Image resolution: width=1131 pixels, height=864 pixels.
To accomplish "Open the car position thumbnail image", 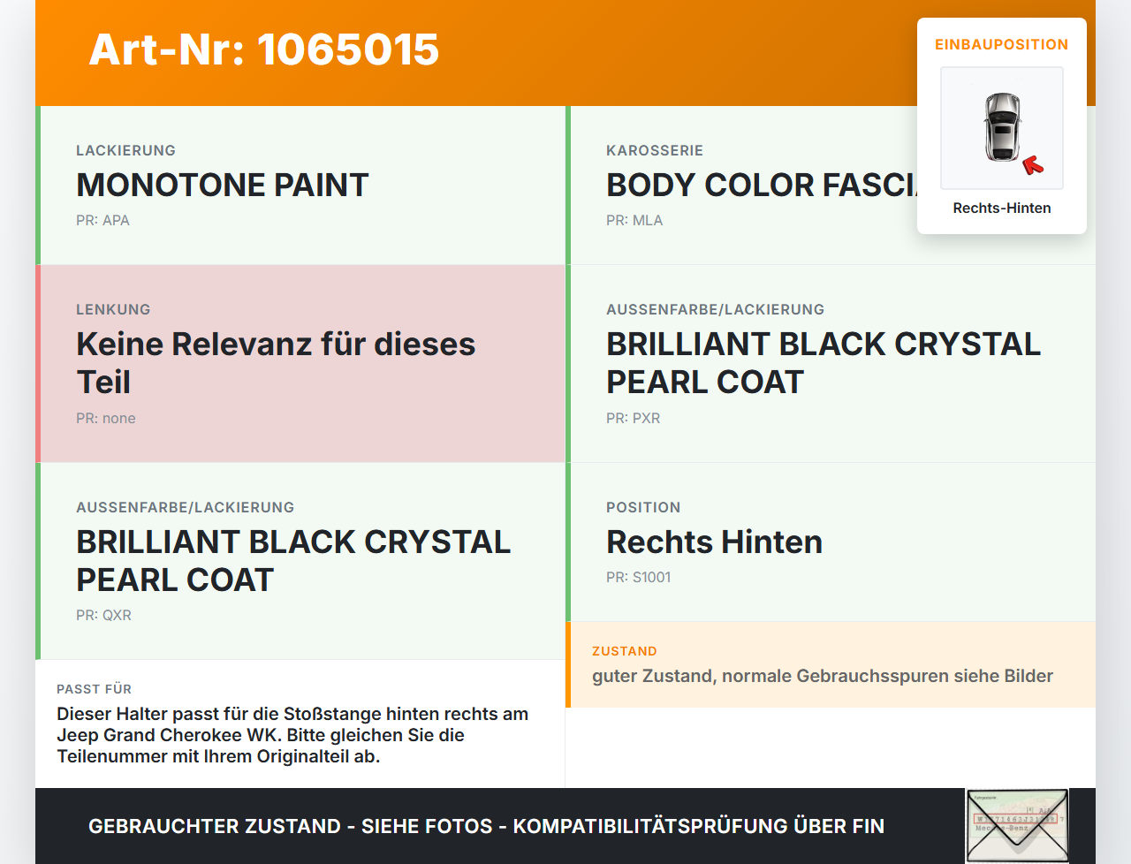I will (x=1002, y=128).
